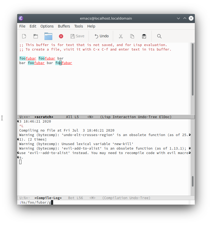
Task: Click the All L5 position indicator
Action: coord(72,117)
